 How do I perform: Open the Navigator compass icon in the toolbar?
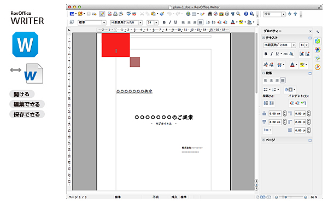click(215, 14)
